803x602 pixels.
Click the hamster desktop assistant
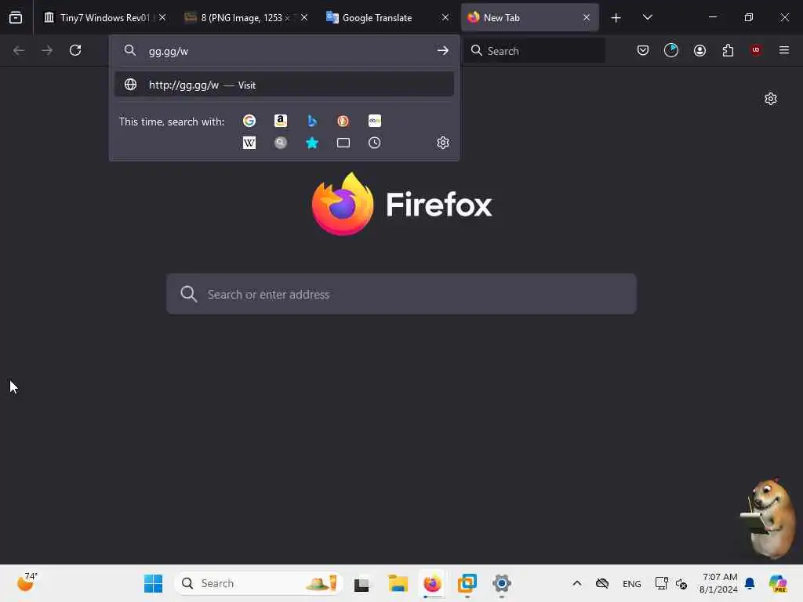coord(769,517)
